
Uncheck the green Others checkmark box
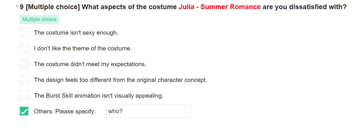pos(24,111)
